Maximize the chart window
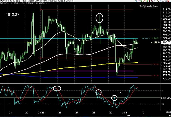Viewport: 171px width, 117px height. click(166, 1)
